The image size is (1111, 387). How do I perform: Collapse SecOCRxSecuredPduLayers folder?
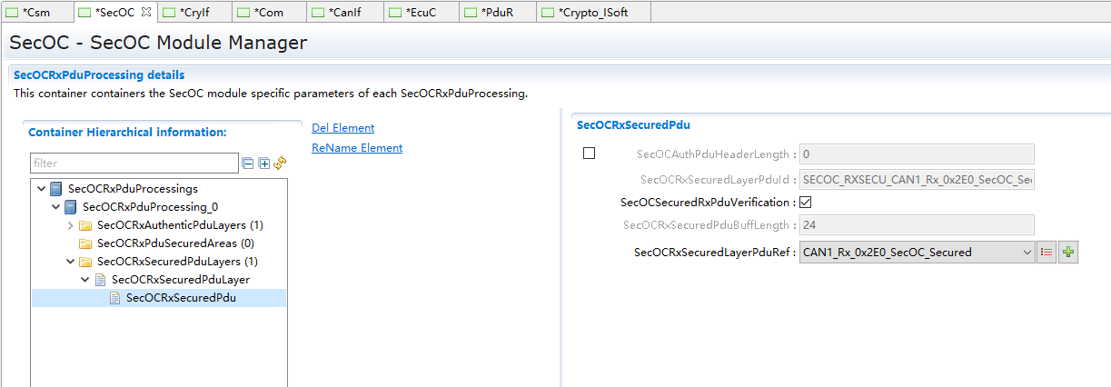coord(71,262)
